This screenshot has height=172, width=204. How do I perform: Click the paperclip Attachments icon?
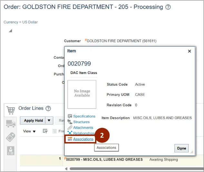pos(70,128)
